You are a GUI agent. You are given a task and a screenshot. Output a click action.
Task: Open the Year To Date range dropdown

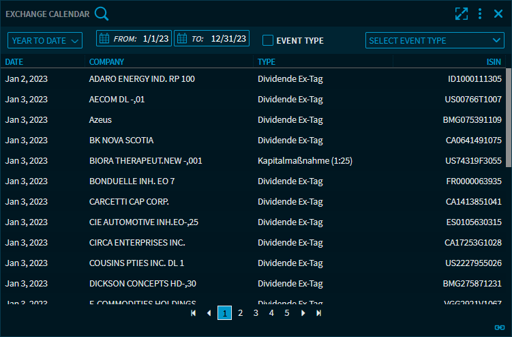pyautogui.click(x=44, y=40)
